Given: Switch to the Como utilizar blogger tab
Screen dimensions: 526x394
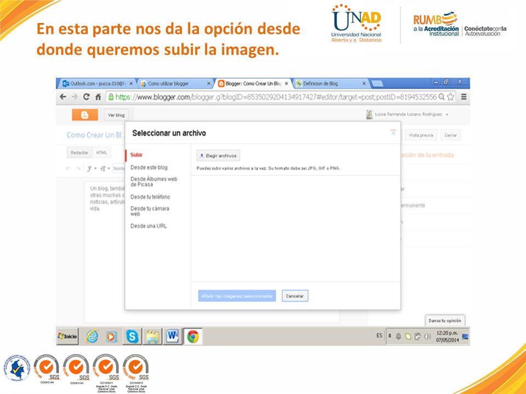Looking at the screenshot, I should pos(174,83).
